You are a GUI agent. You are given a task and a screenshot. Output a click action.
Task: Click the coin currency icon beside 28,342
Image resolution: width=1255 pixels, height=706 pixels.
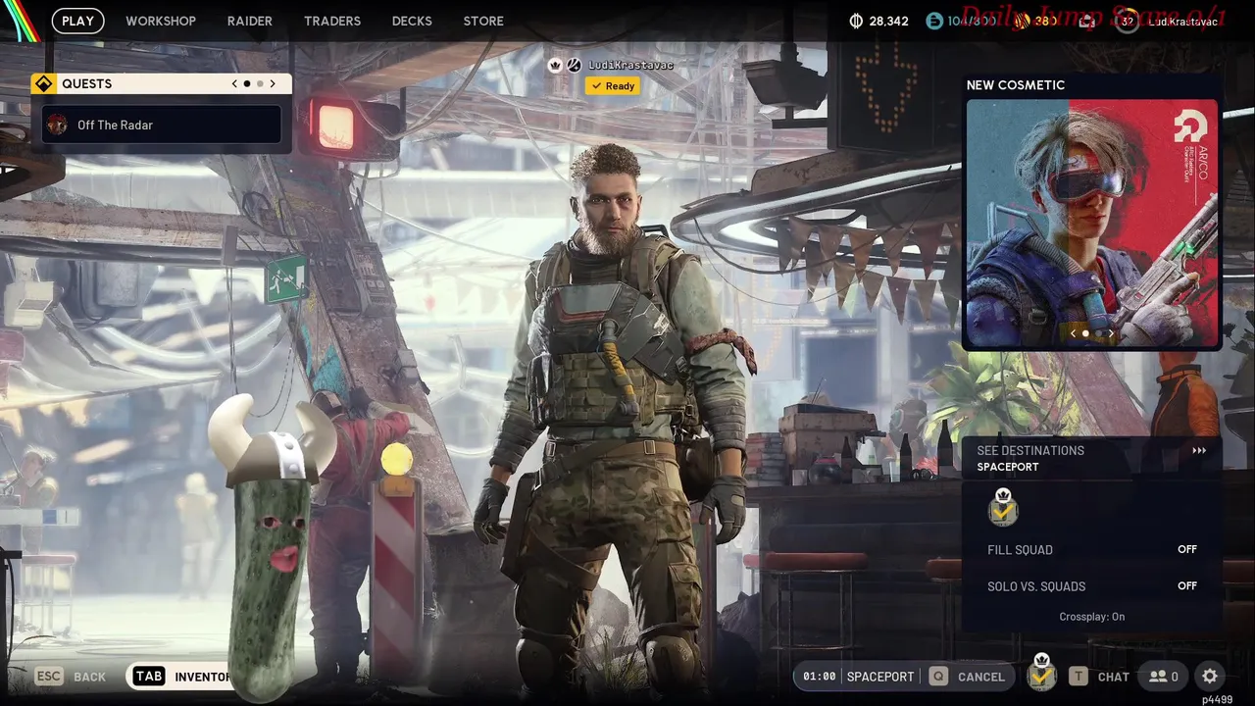[855, 21]
